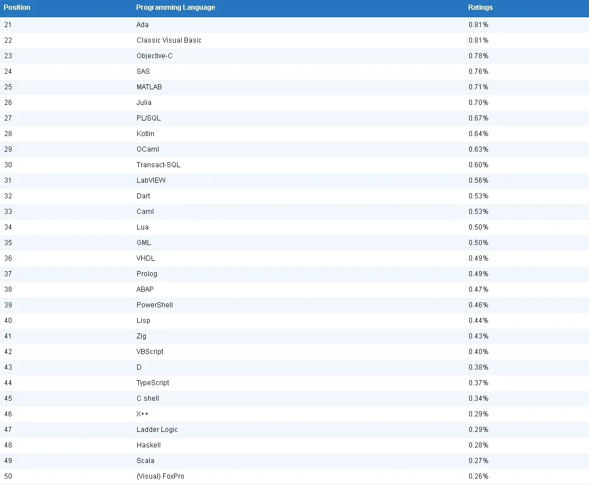Select the Dart entry

click(143, 196)
